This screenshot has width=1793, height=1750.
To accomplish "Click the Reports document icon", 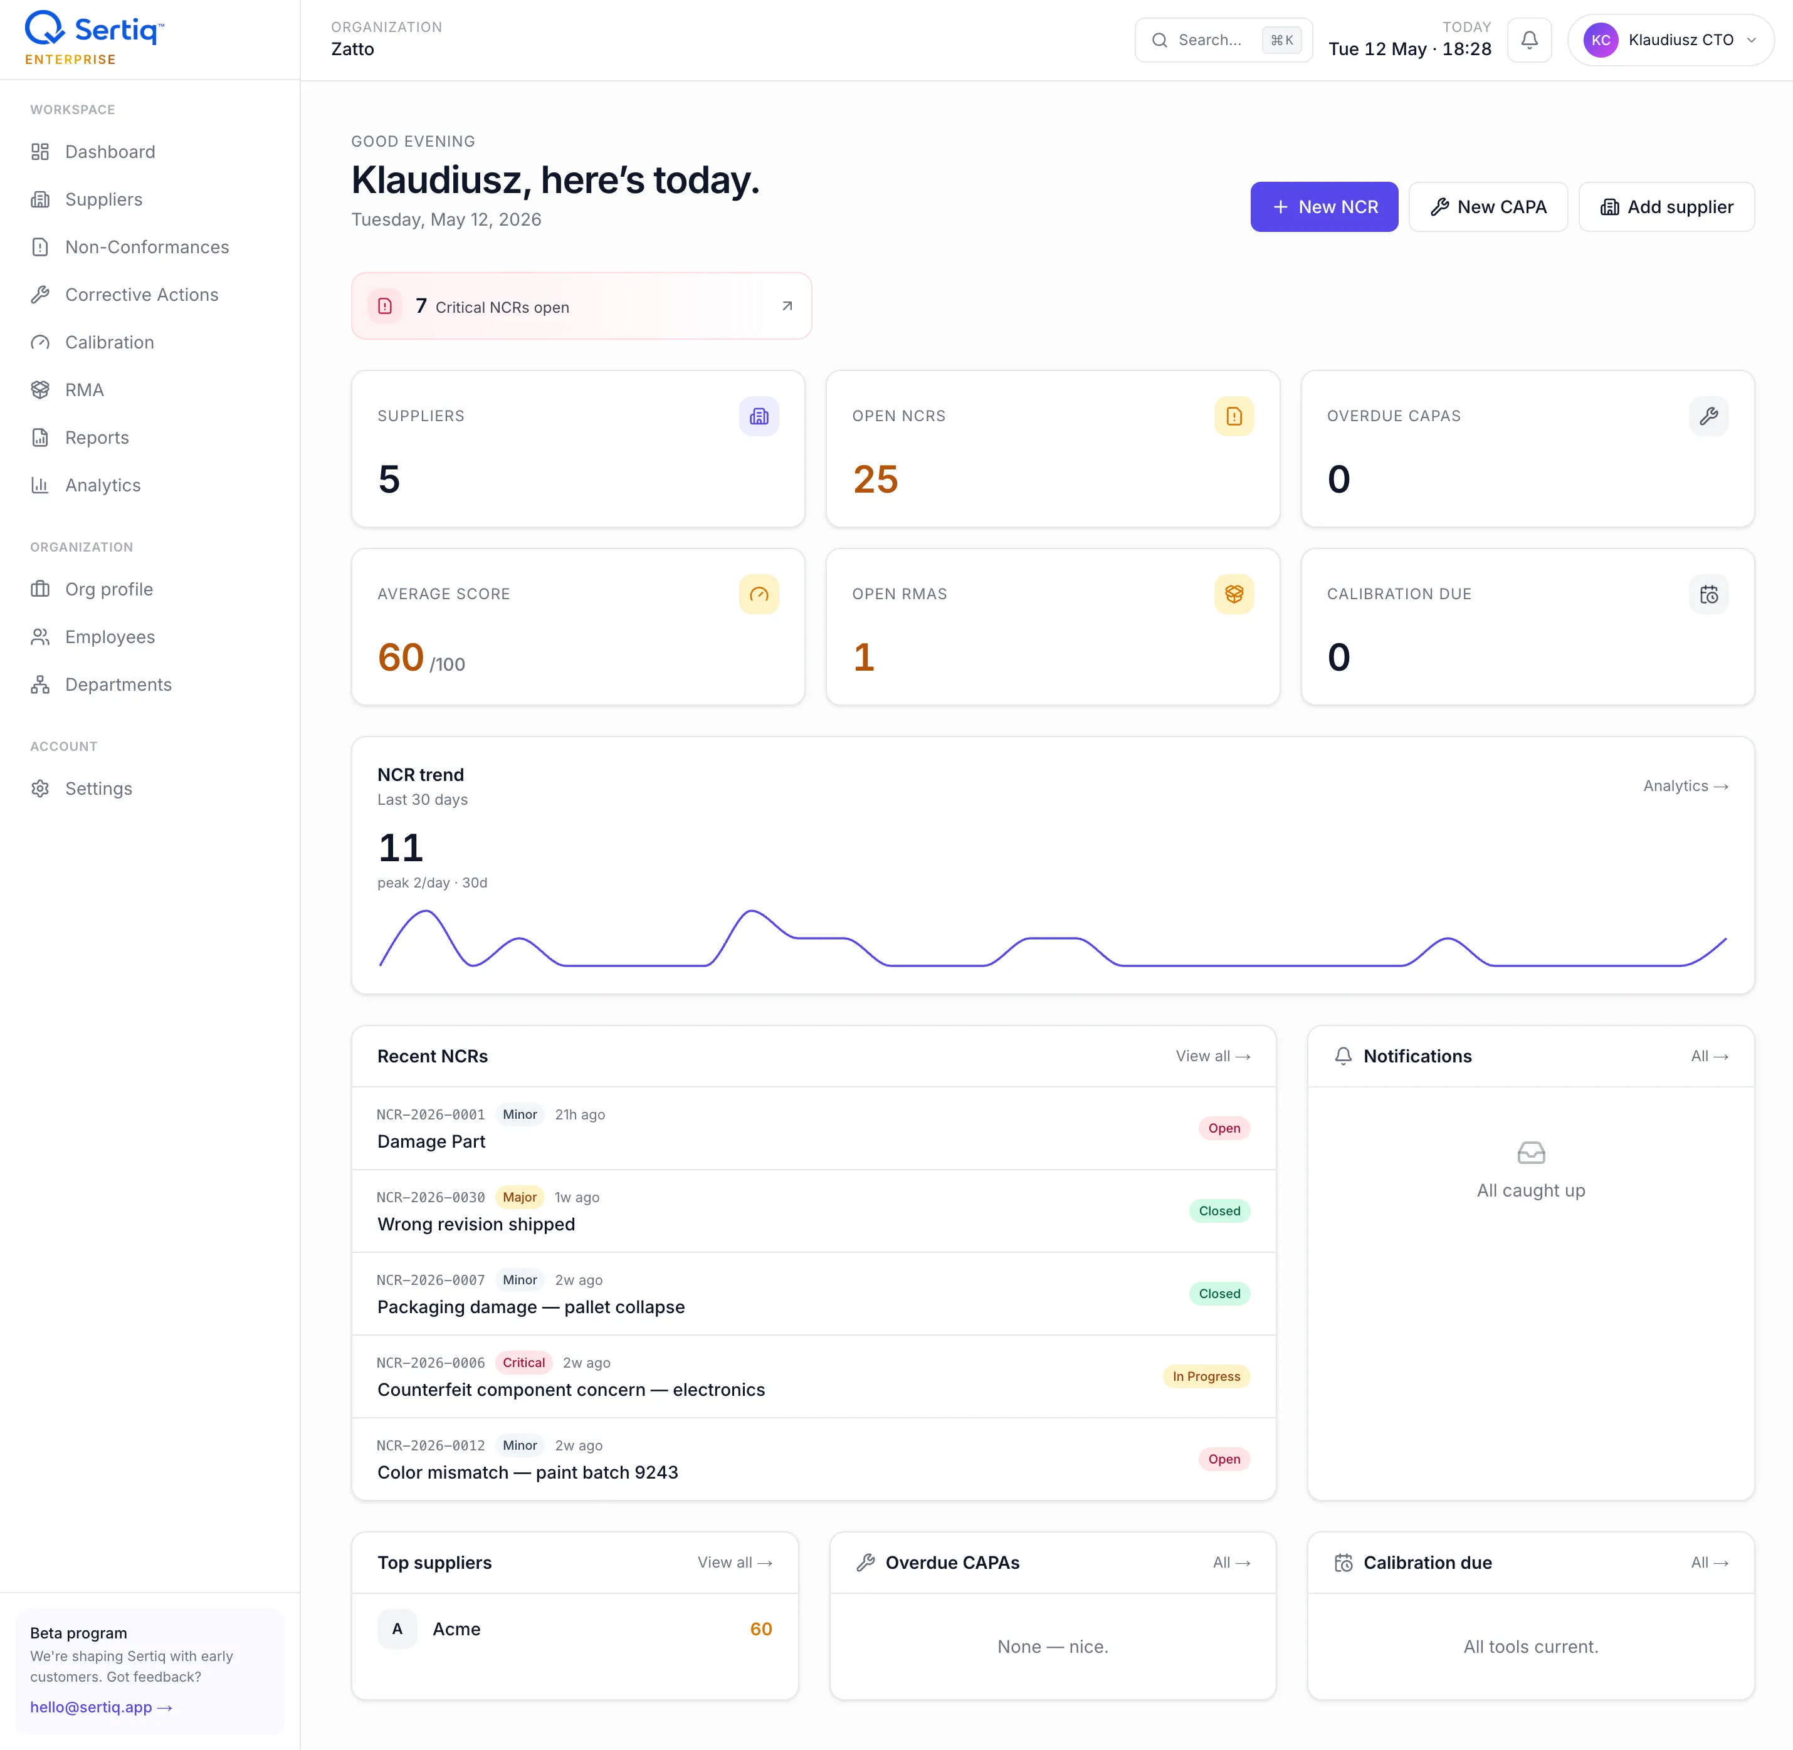I will (39, 437).
